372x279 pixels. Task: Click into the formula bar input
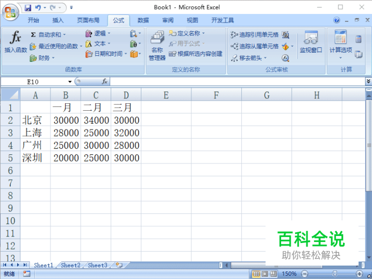pos(237,82)
